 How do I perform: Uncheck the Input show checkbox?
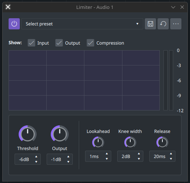click(31, 43)
